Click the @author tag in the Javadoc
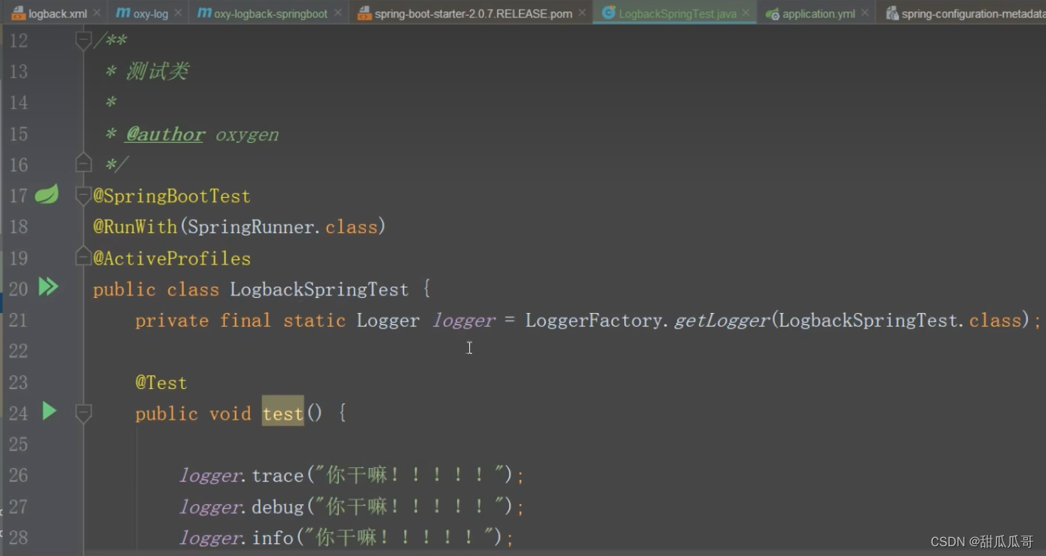Viewport: 1046px width, 556px height. coord(165,134)
